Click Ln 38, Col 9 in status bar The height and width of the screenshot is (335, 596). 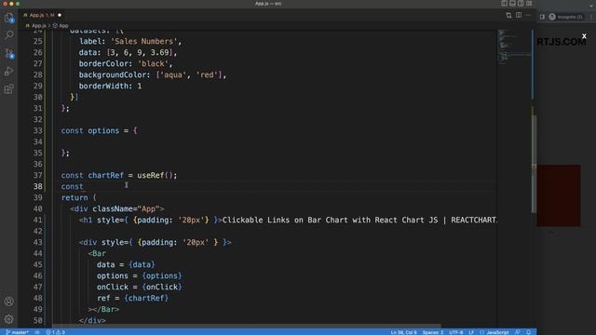click(403, 332)
